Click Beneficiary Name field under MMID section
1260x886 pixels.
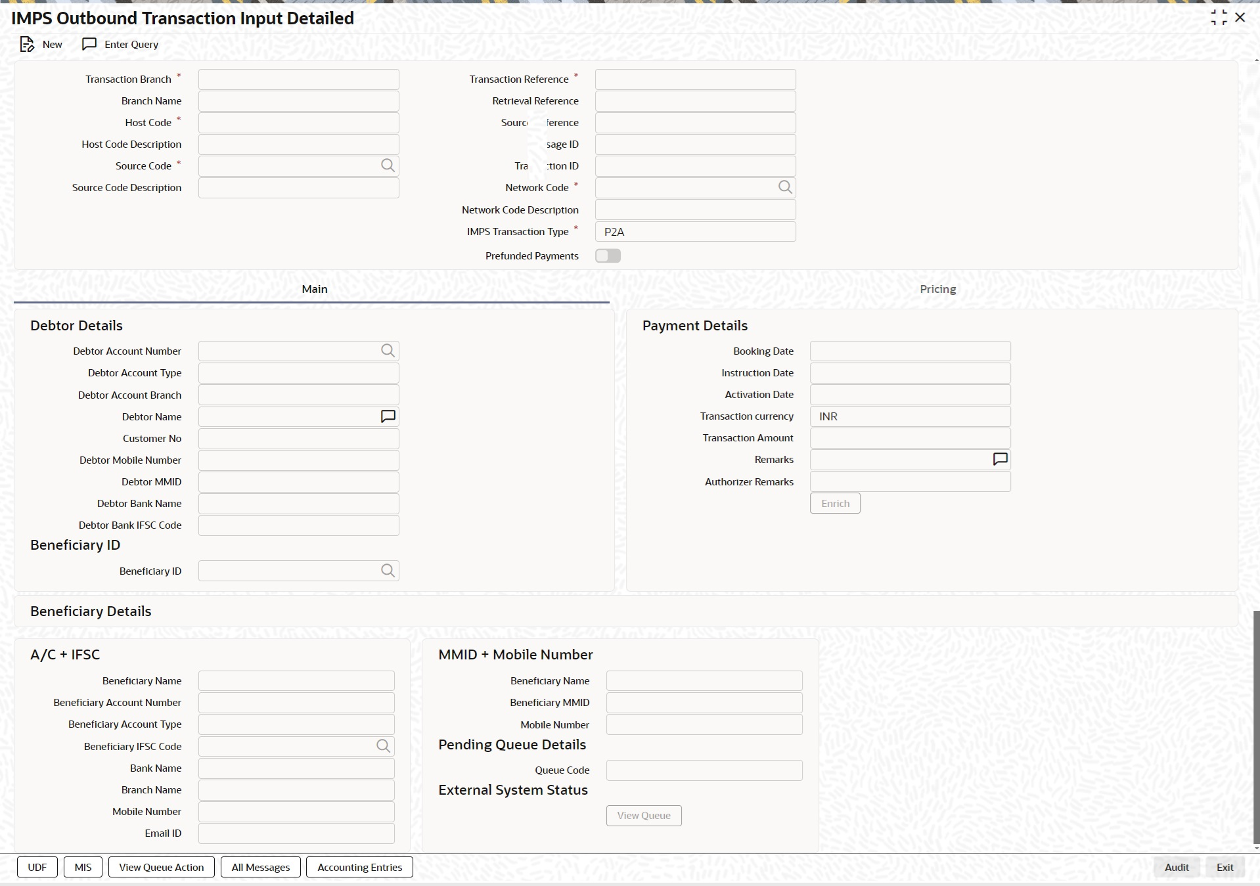tap(704, 680)
